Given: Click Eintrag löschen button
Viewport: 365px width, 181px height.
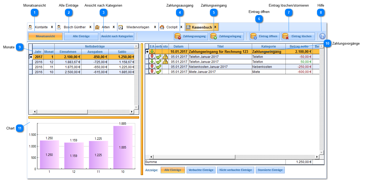Looking at the screenshot, I should [298, 36].
